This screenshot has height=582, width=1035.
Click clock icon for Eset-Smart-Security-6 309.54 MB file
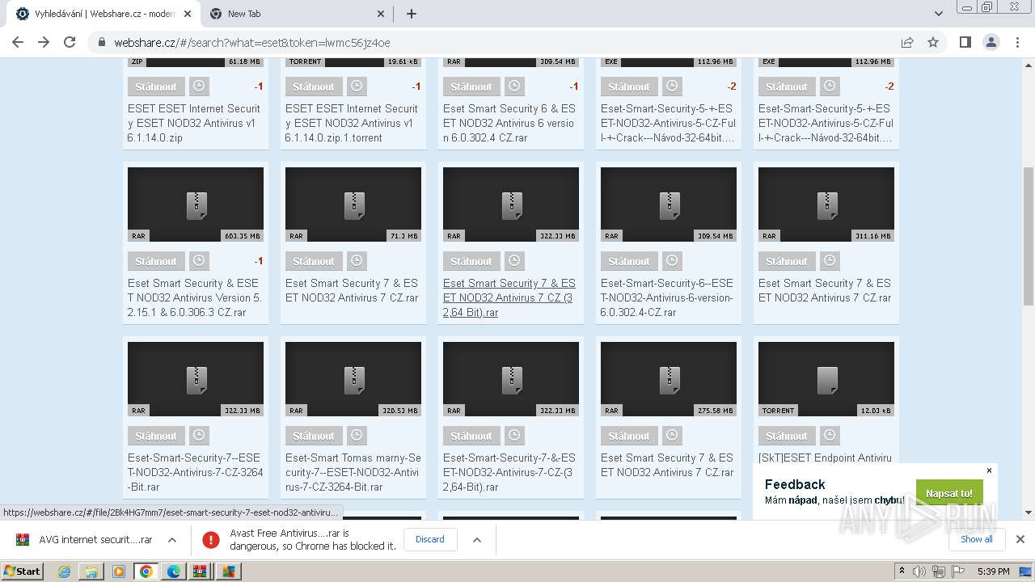[672, 261]
